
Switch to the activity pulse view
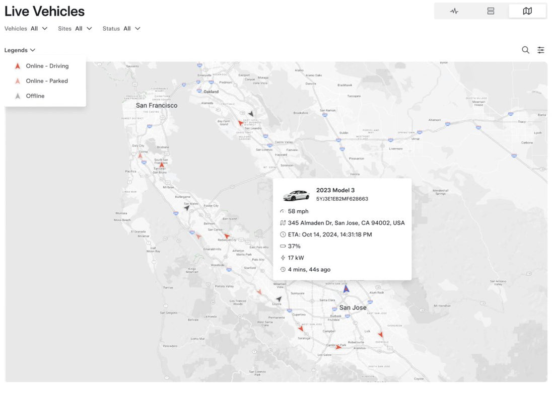(x=454, y=11)
